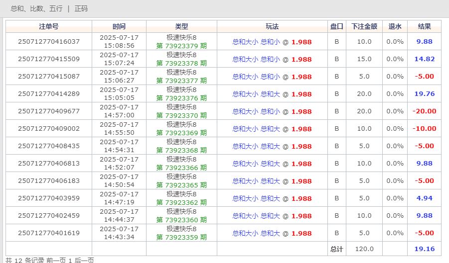Image resolution: width=449 pixels, height=263 pixels.
Task: Click the -10.00 result value
Action: pyautogui.click(x=424, y=129)
